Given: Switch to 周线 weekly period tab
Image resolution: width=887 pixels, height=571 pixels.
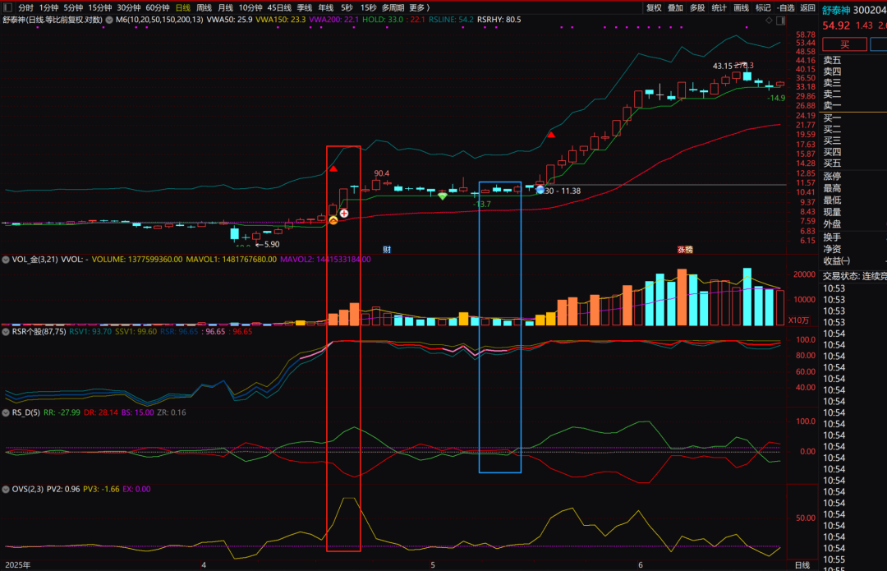Looking at the screenshot, I should pos(204,8).
